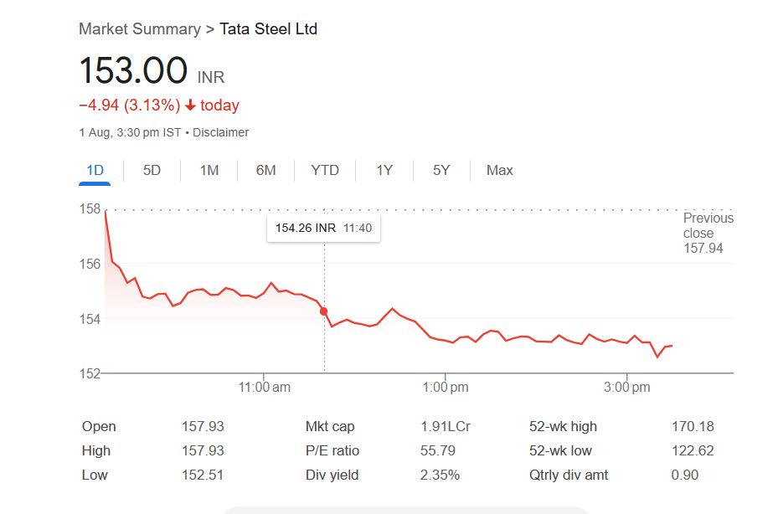Click the Tata Steel Ltd title
778x514 pixels.
(x=268, y=29)
